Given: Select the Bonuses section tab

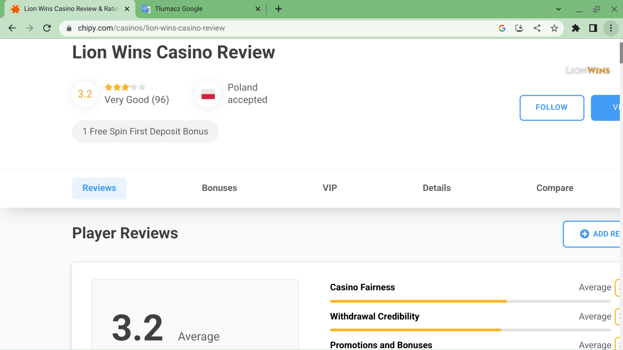Looking at the screenshot, I should (x=219, y=188).
